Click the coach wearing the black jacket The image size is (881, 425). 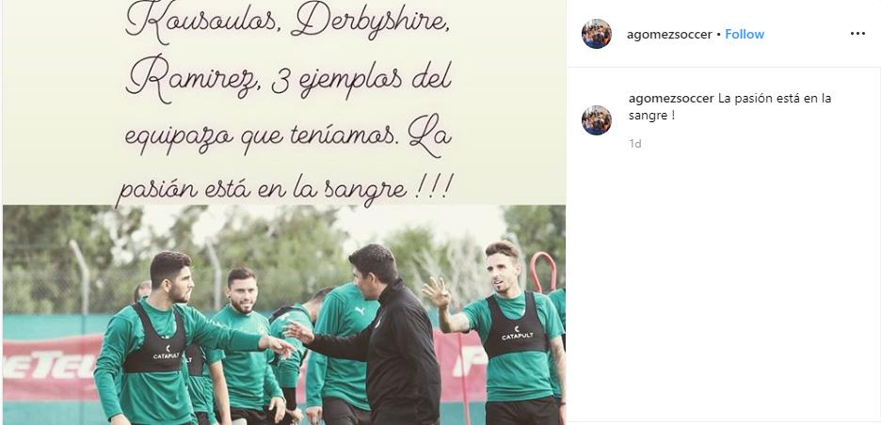click(388, 337)
